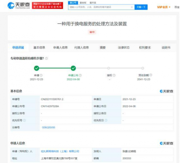The image size is (181, 163).
Task: Switch to the 权利要求 tab
Action: coord(145,47)
